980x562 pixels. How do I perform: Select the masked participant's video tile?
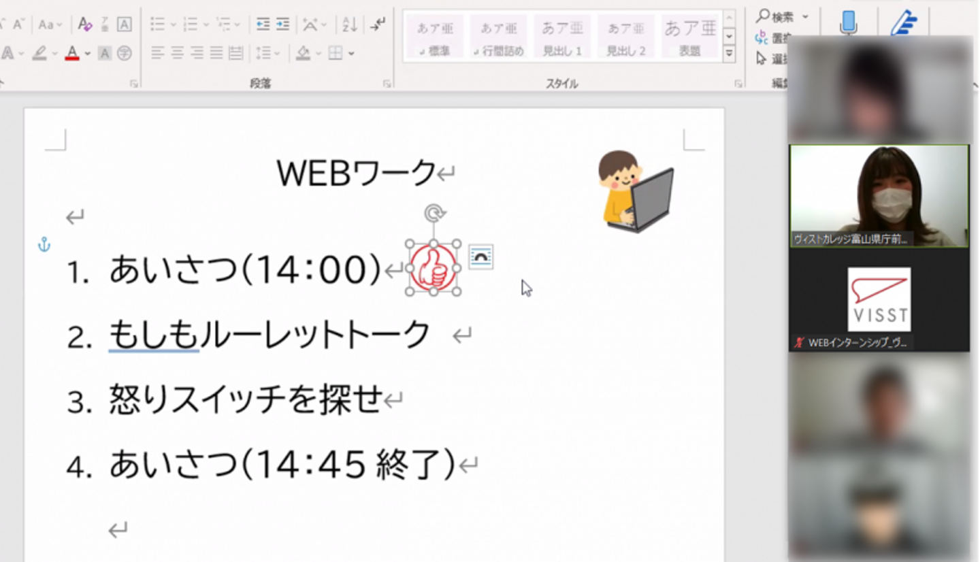(879, 196)
